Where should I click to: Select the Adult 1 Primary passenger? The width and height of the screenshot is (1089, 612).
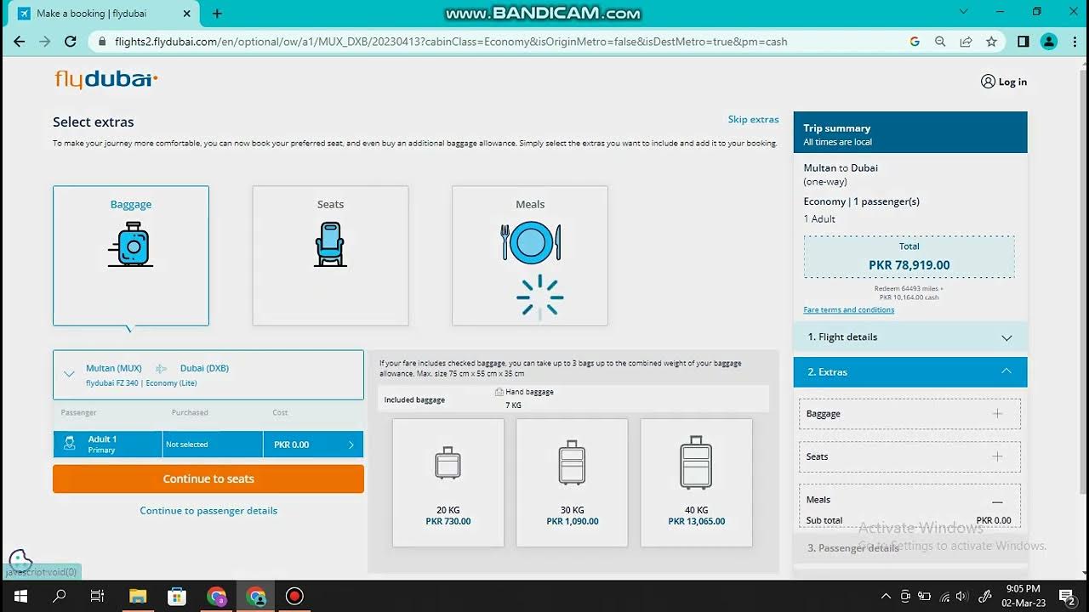pyautogui.click(x=107, y=445)
